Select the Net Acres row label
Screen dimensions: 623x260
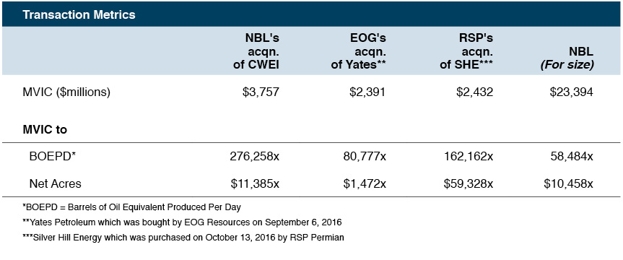coord(56,183)
